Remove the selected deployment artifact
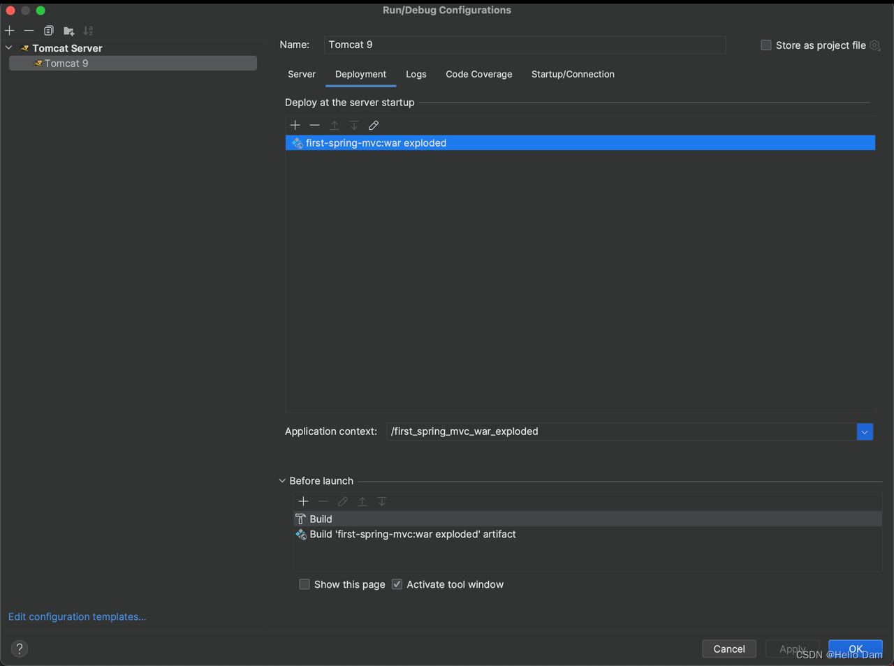 point(315,125)
